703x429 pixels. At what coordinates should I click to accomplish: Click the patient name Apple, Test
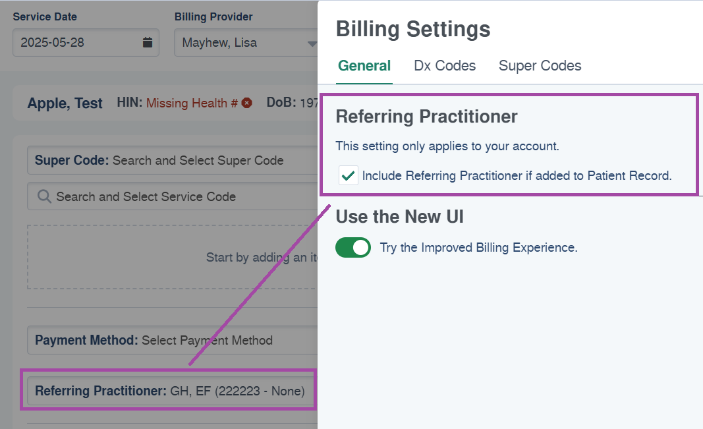point(65,103)
